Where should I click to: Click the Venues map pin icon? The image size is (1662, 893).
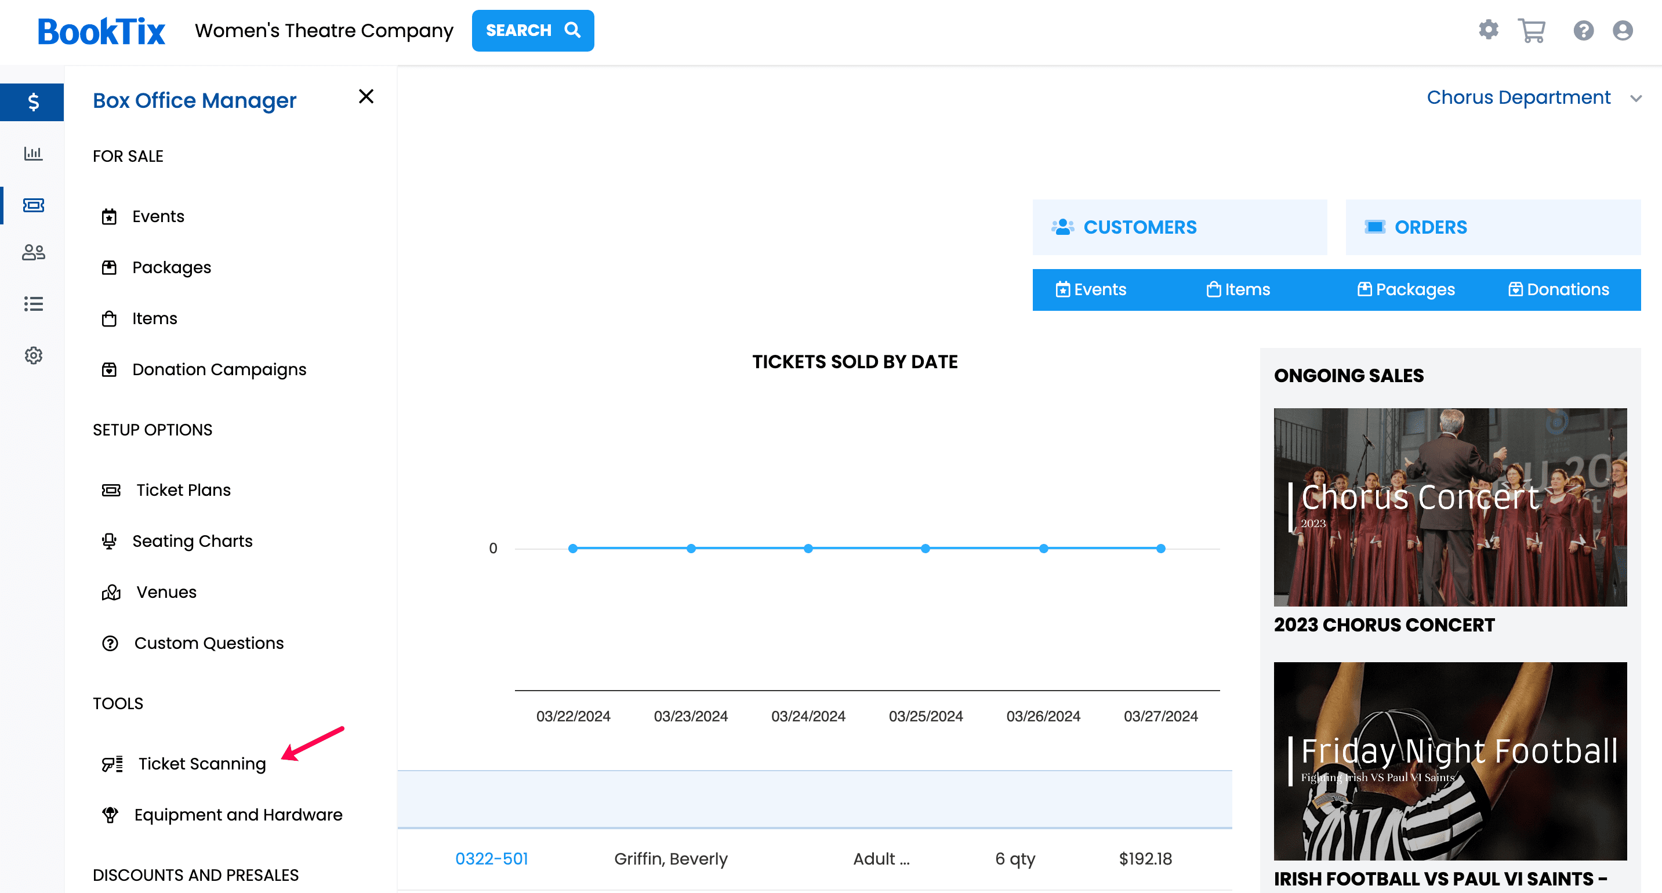click(111, 592)
